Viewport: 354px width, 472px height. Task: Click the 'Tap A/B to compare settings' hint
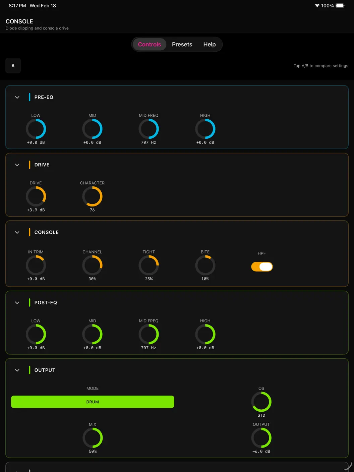(x=321, y=66)
